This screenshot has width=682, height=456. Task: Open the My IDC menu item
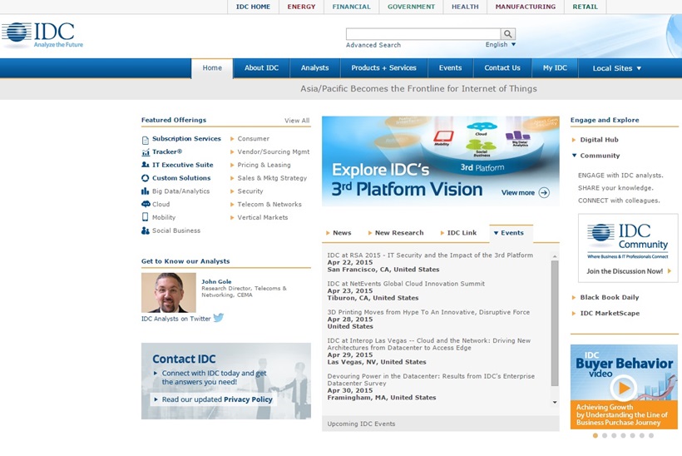[555, 68]
